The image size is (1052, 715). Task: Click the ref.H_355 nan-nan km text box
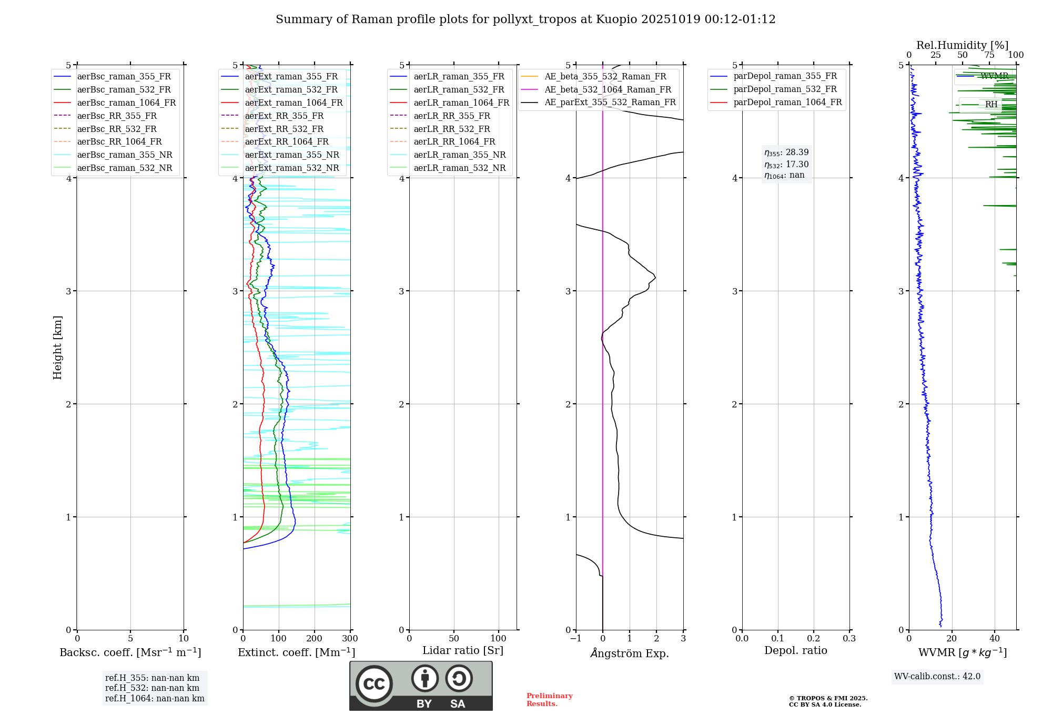coord(152,678)
